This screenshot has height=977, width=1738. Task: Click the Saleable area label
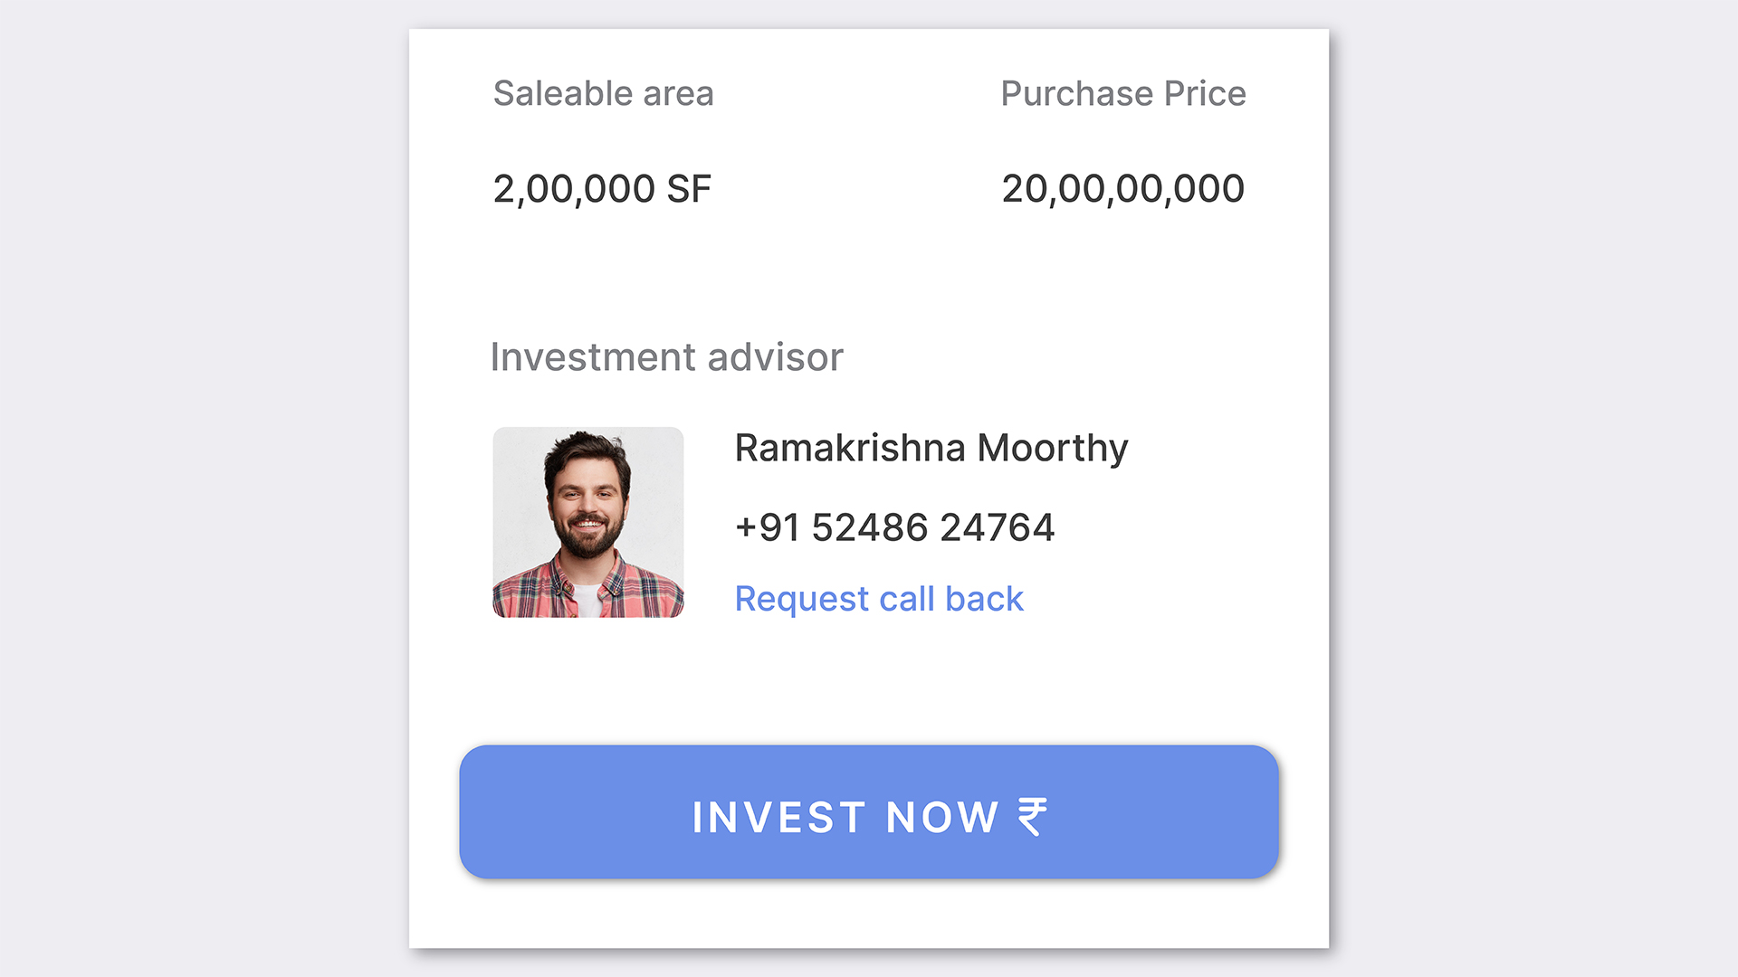(x=603, y=93)
